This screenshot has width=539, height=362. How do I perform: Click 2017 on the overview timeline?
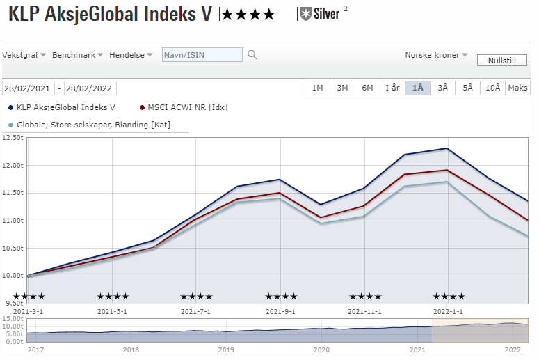[x=35, y=350]
